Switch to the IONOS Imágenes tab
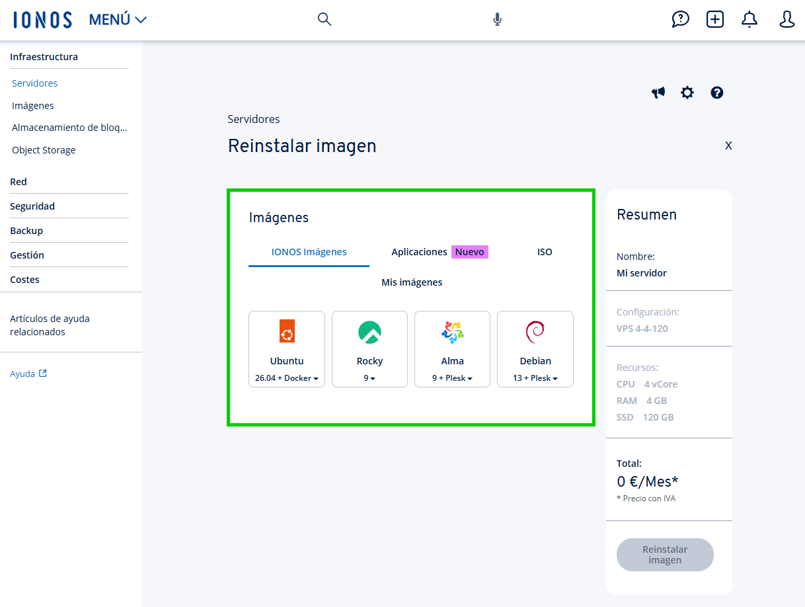Image resolution: width=805 pixels, height=607 pixels. point(309,252)
